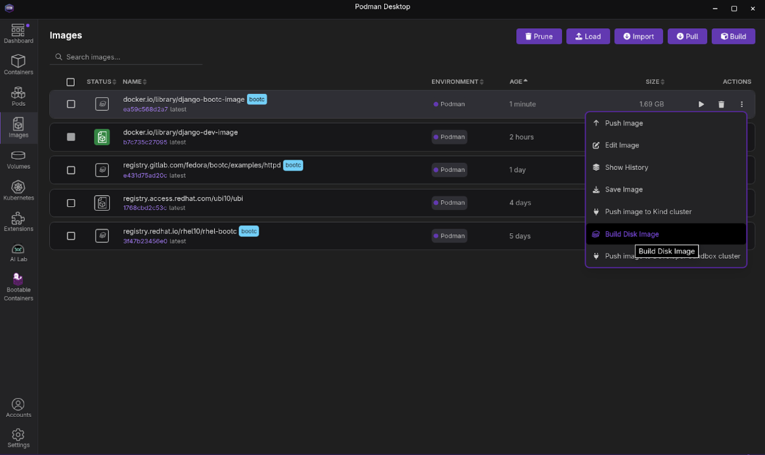765x455 pixels.
Task: Toggle the select-all images header checkbox
Action: [x=71, y=82]
